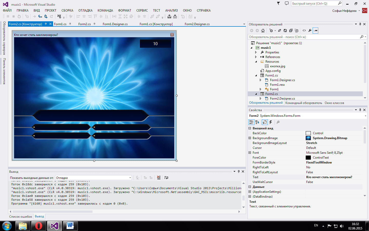Switch to Список ошибок tab
This screenshot has height=231, width=369.
pyautogui.click(x=21, y=217)
